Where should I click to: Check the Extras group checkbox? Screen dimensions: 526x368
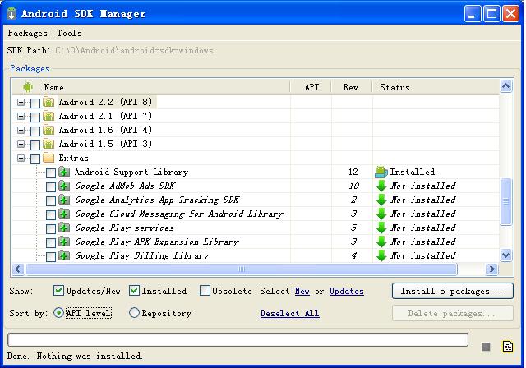click(35, 159)
